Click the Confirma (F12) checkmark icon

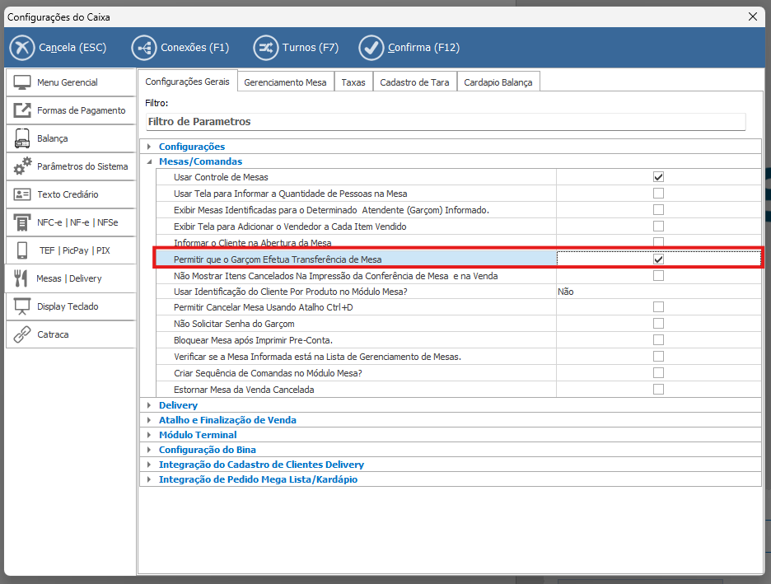pyautogui.click(x=371, y=48)
